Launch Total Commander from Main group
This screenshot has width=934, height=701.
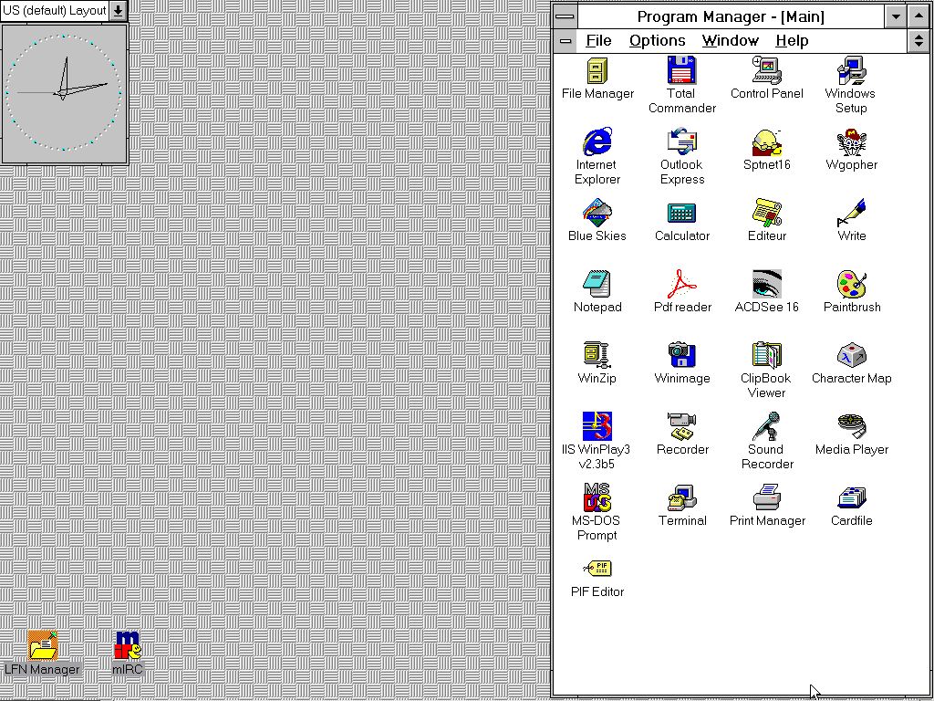click(x=681, y=71)
